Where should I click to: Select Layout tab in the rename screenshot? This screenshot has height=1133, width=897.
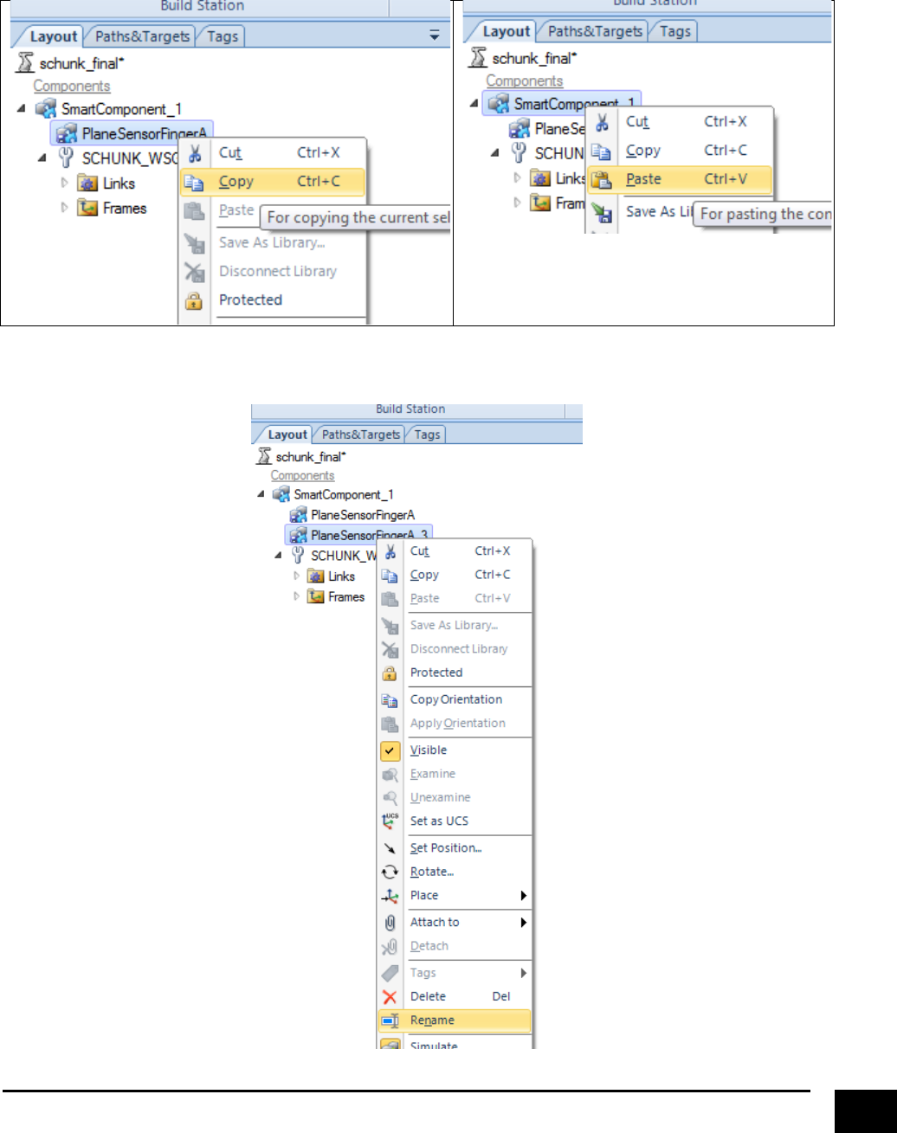click(x=287, y=435)
